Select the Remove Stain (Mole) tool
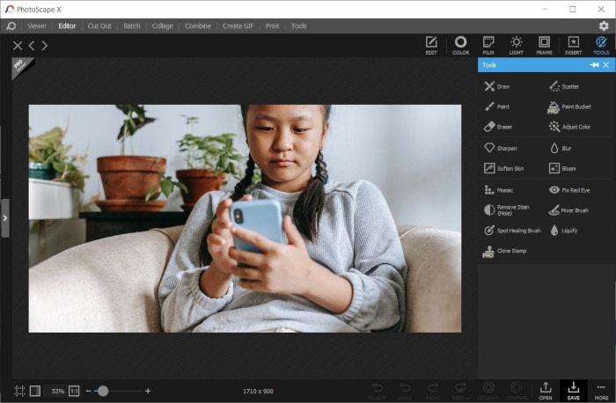The image size is (616, 403). pyautogui.click(x=507, y=210)
